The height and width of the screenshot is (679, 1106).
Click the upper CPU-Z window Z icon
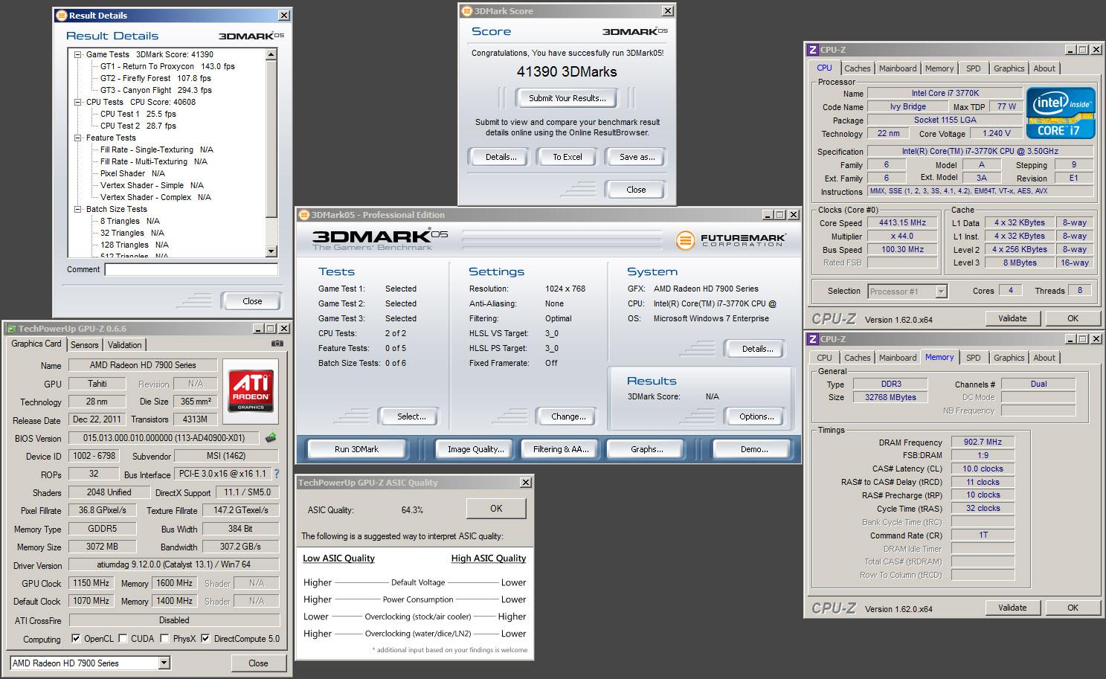[812, 50]
